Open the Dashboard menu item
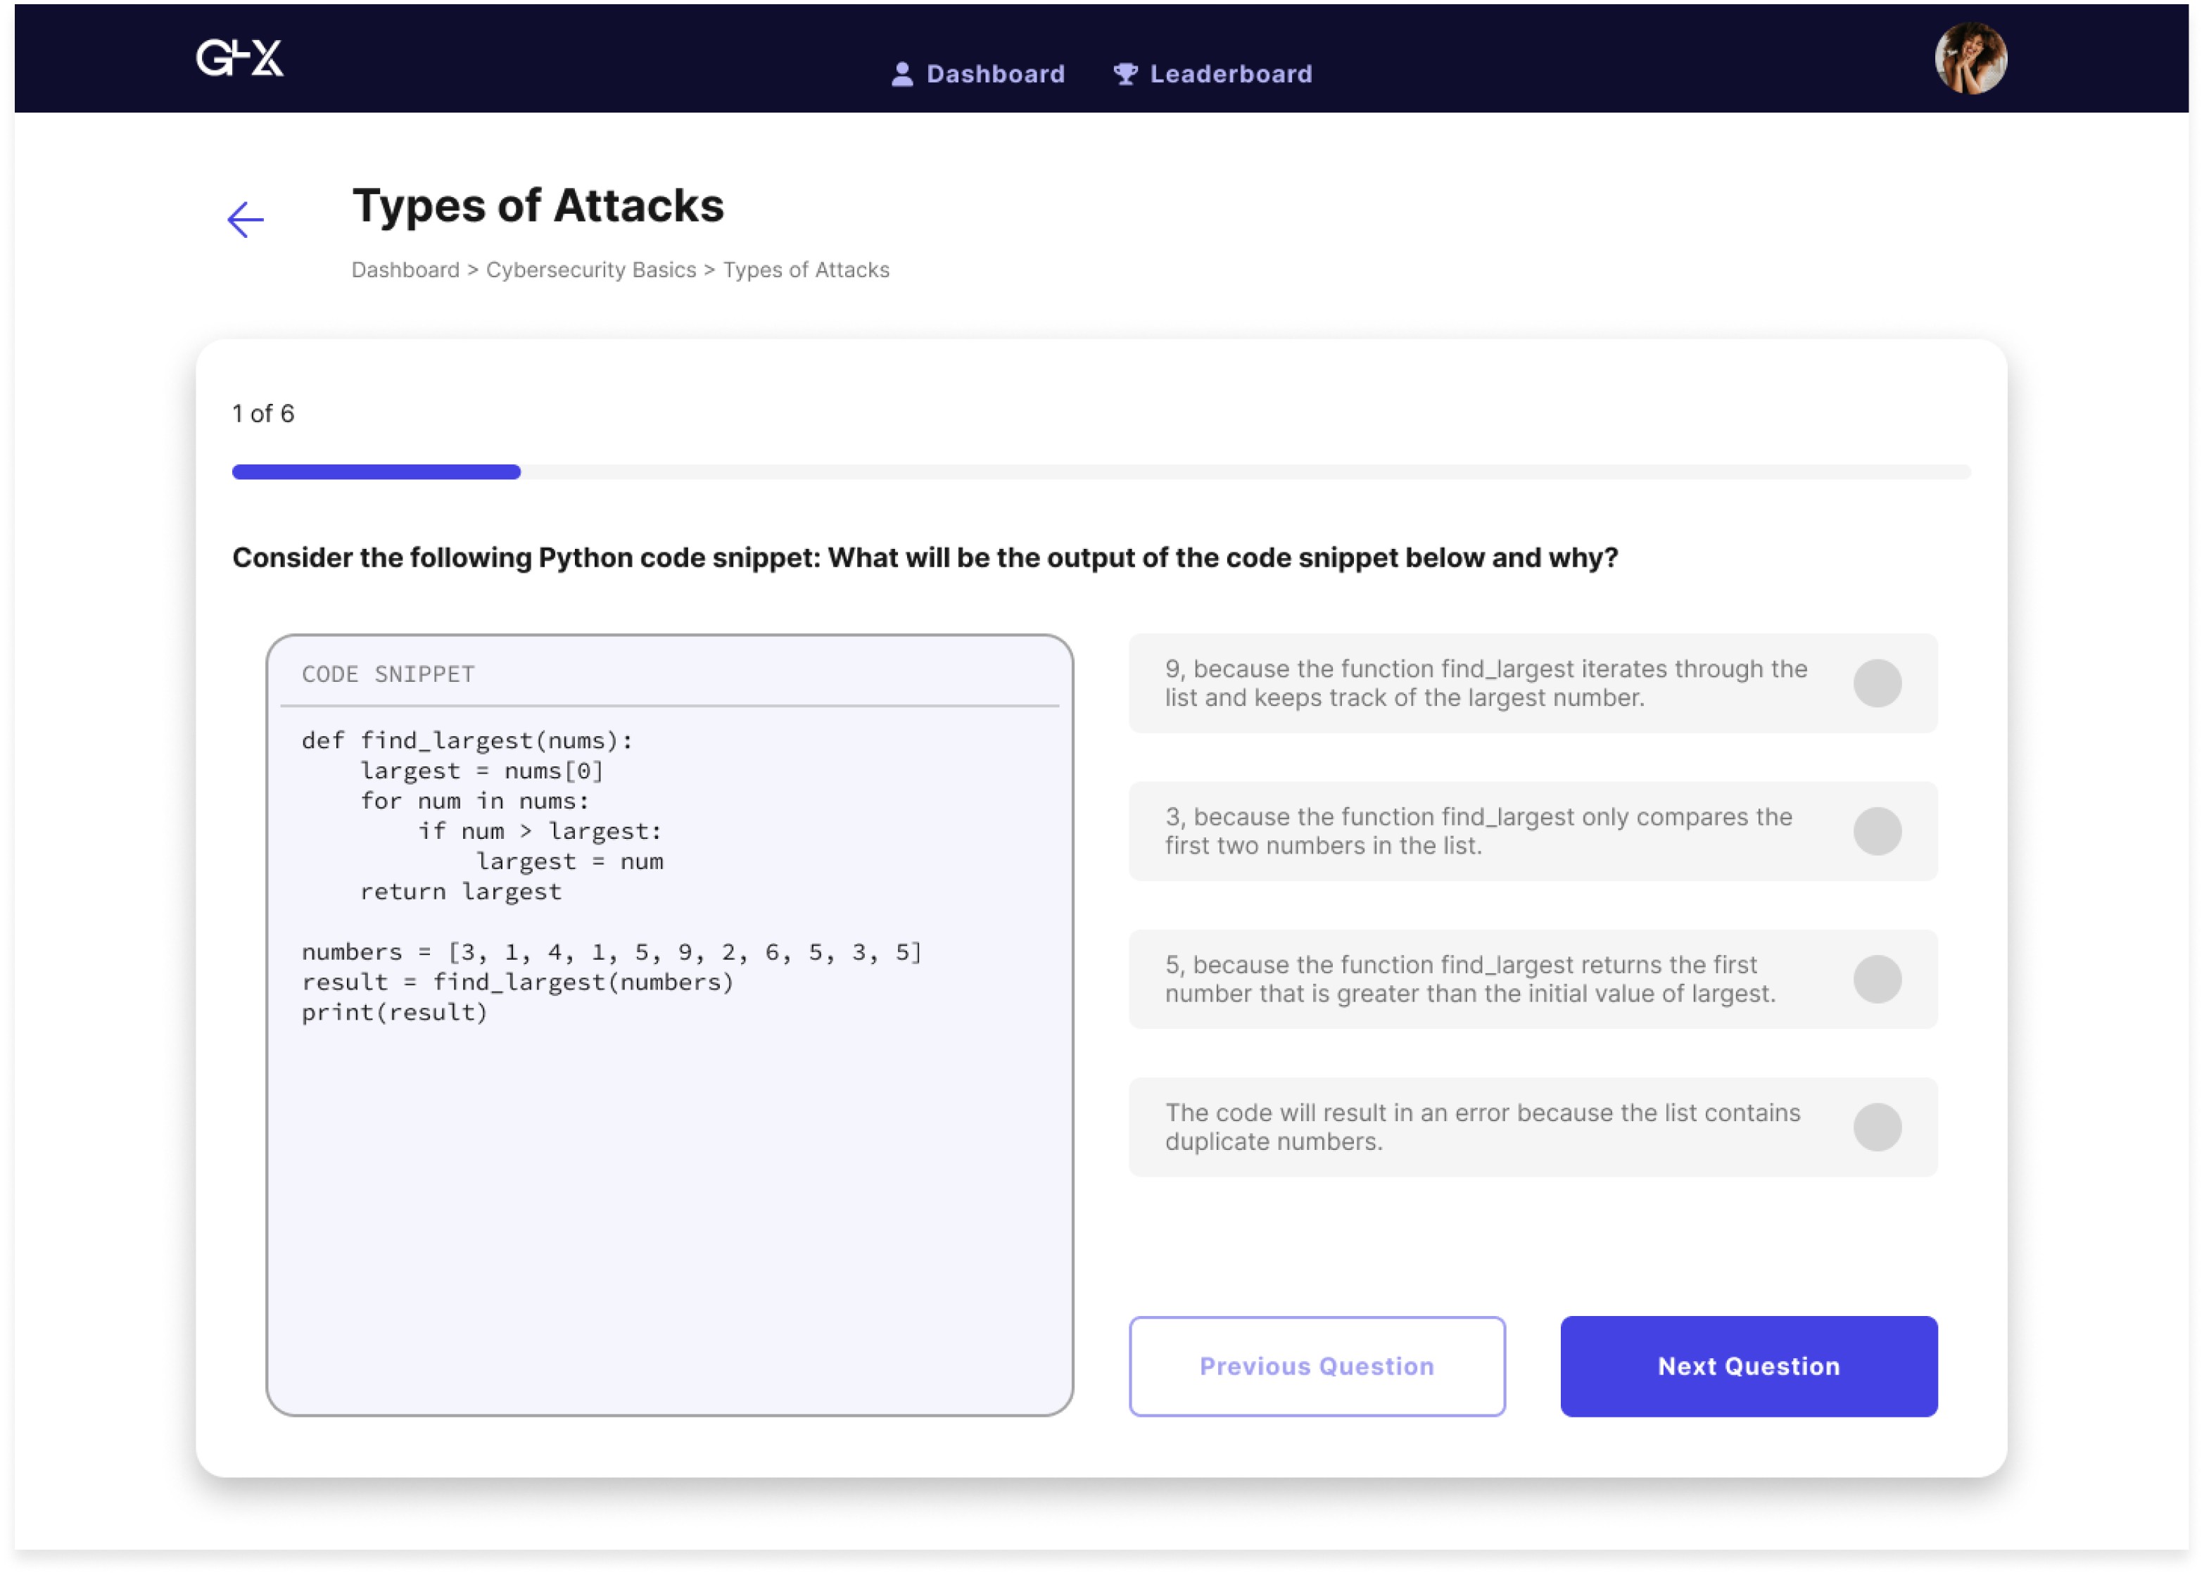The image size is (2204, 1575). (x=995, y=75)
